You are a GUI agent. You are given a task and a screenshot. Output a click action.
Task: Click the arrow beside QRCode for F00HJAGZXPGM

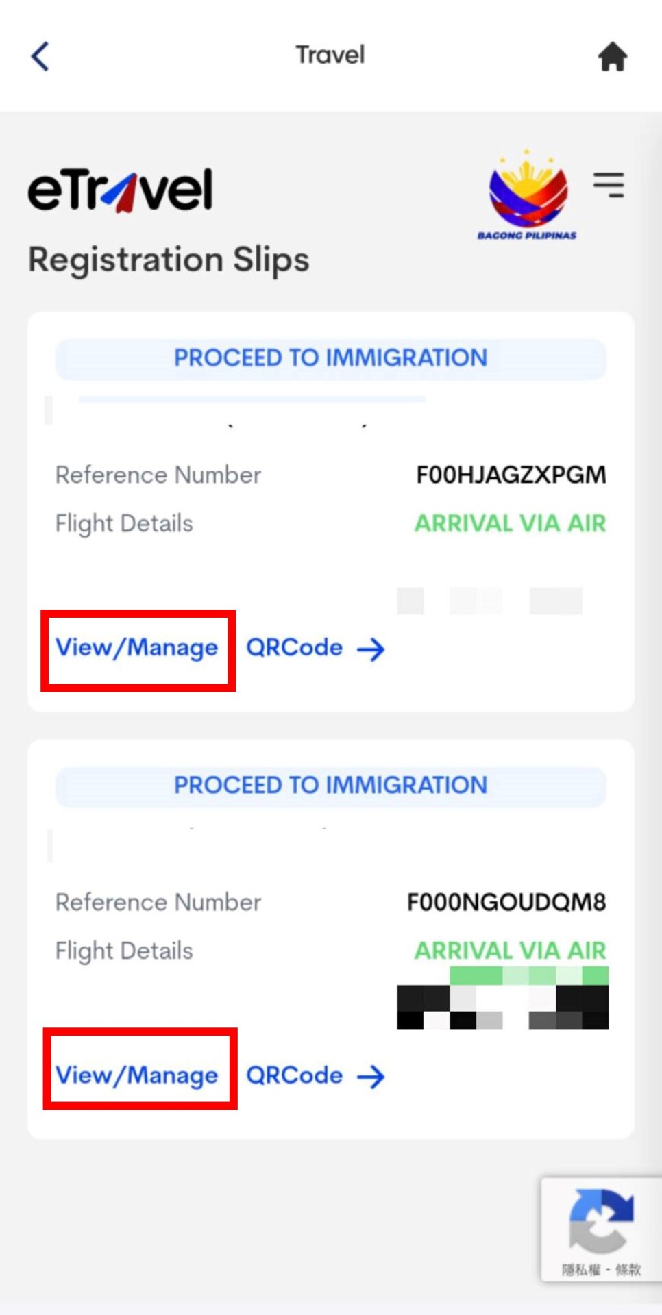tap(371, 649)
